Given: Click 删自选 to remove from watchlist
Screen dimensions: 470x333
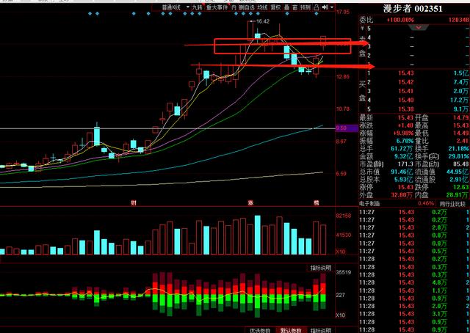Looking at the screenshot, I should pyautogui.click(x=247, y=7).
